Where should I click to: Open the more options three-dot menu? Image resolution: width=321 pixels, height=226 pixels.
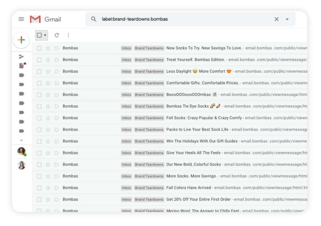[68, 35]
